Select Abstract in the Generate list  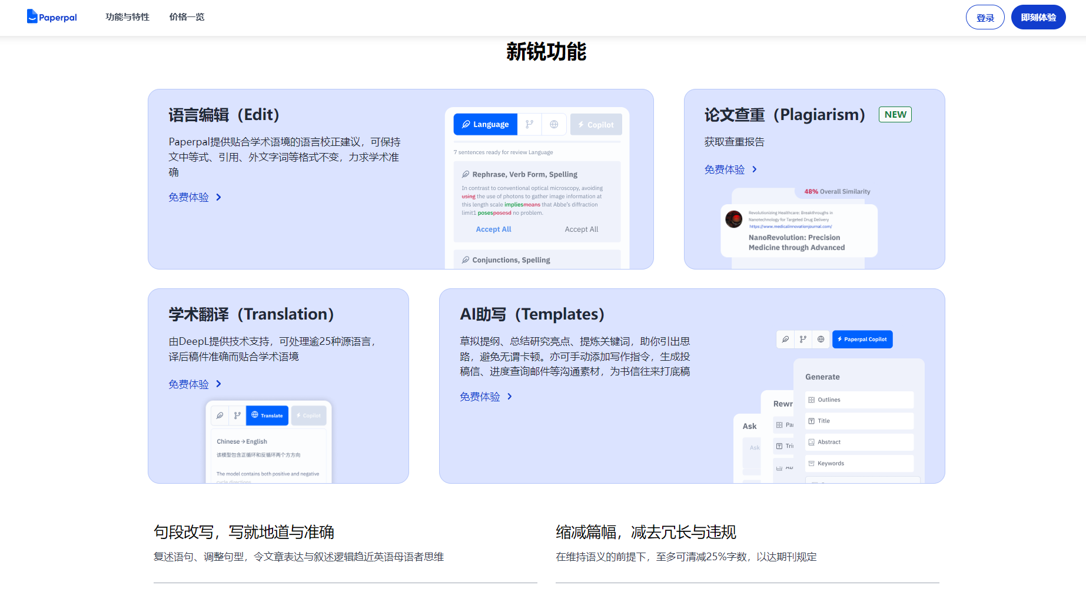[x=859, y=442]
